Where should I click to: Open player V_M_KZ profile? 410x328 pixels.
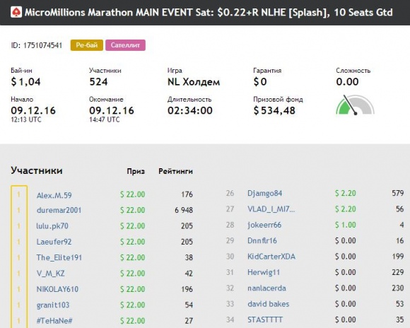pos(50,274)
